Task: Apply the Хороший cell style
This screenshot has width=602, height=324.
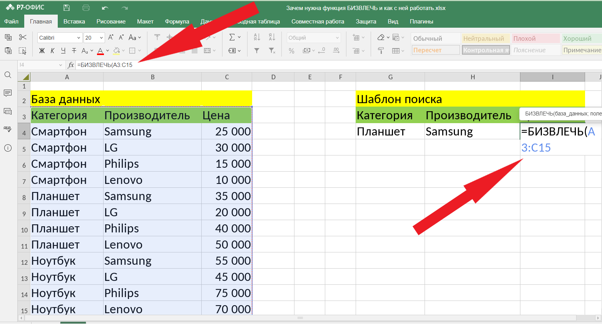Action: pos(582,38)
